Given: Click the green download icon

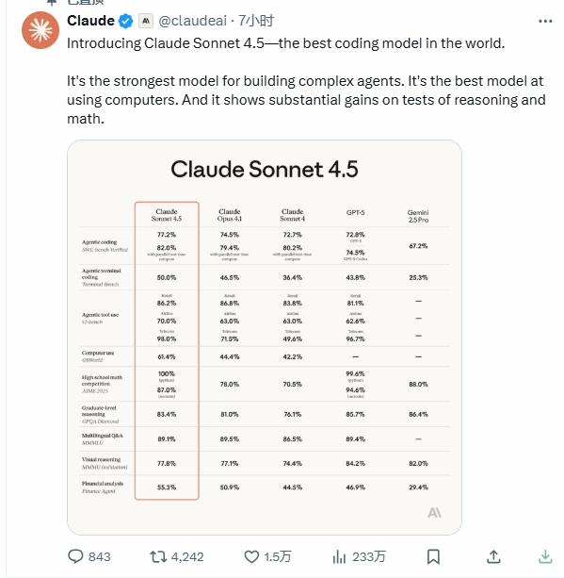Looking at the screenshot, I should coord(545,556).
